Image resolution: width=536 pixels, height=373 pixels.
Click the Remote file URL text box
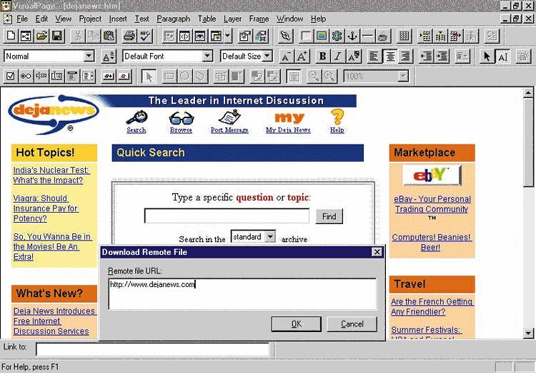click(242, 294)
